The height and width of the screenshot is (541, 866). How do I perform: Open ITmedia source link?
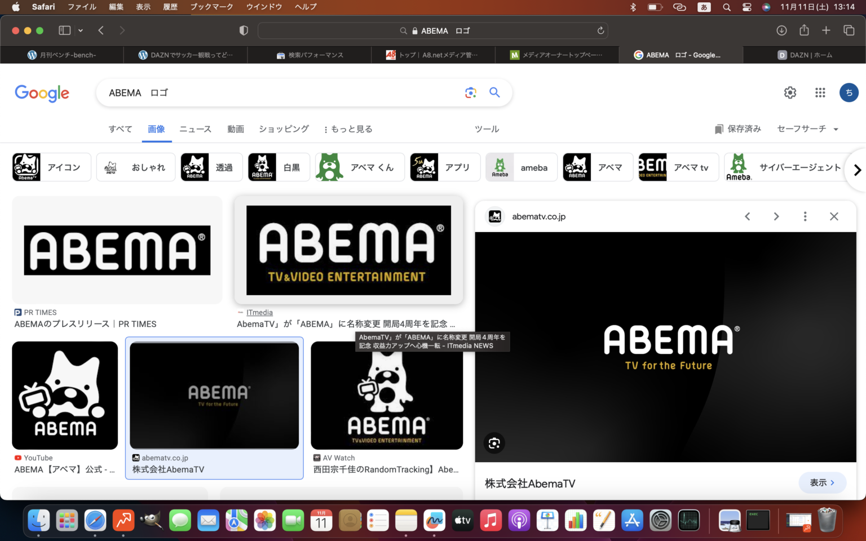tap(259, 312)
